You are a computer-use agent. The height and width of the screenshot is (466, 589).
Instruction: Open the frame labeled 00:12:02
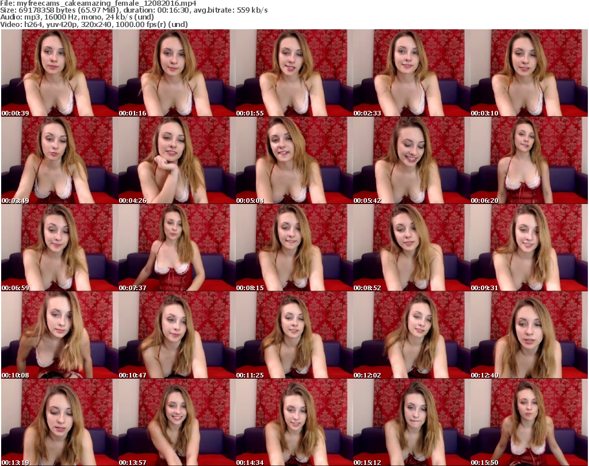(411, 336)
